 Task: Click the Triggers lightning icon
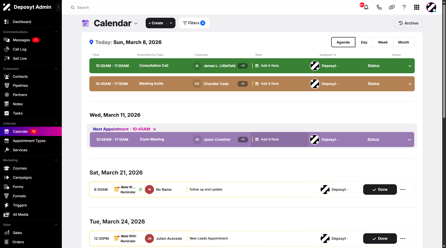(7, 205)
